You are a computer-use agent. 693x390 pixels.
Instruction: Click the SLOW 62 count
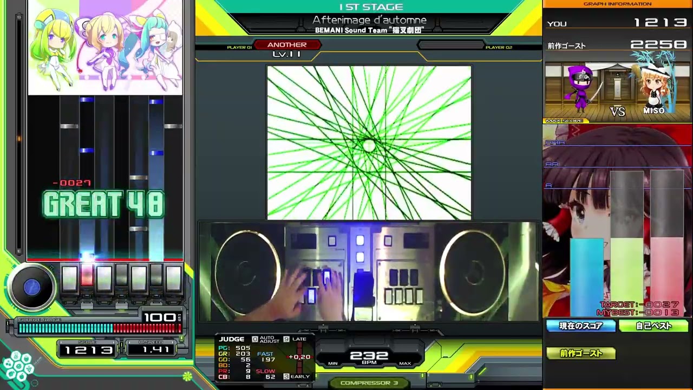point(266,374)
